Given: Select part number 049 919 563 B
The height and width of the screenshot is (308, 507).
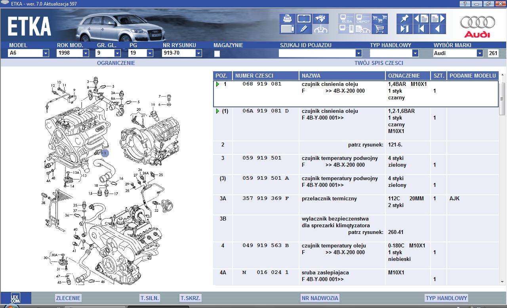Looking at the screenshot, I should 266,245.
